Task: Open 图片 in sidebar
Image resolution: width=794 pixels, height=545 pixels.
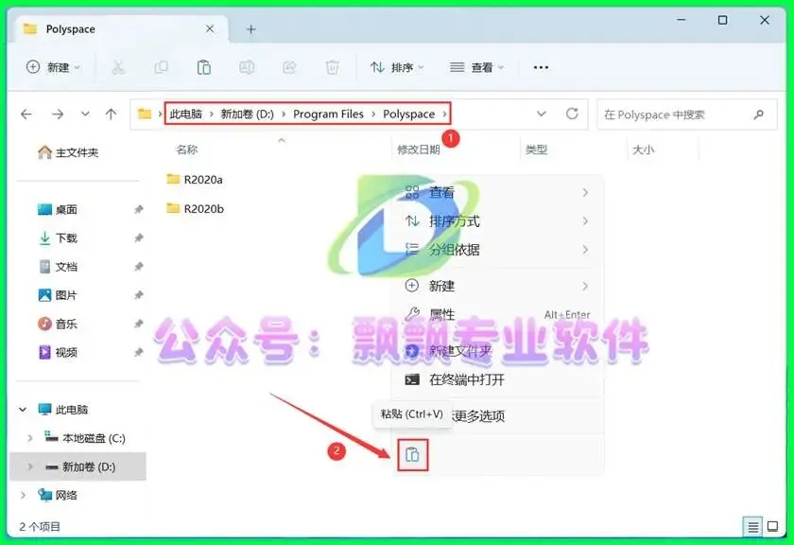Action: pos(58,295)
